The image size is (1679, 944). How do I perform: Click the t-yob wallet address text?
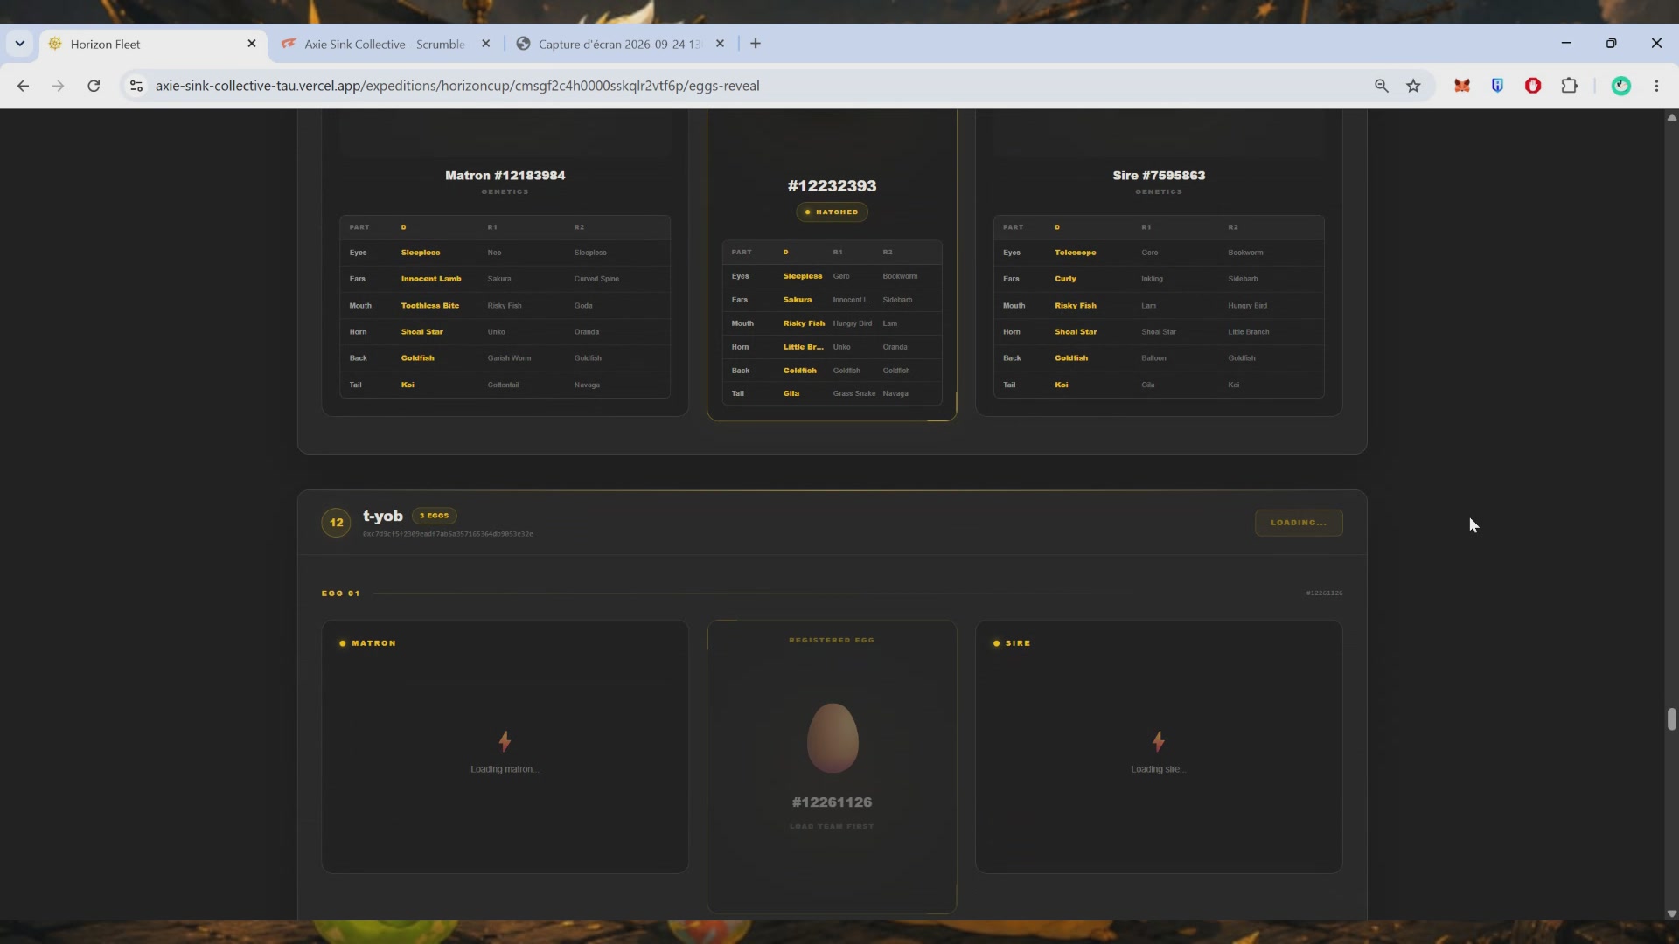click(448, 534)
